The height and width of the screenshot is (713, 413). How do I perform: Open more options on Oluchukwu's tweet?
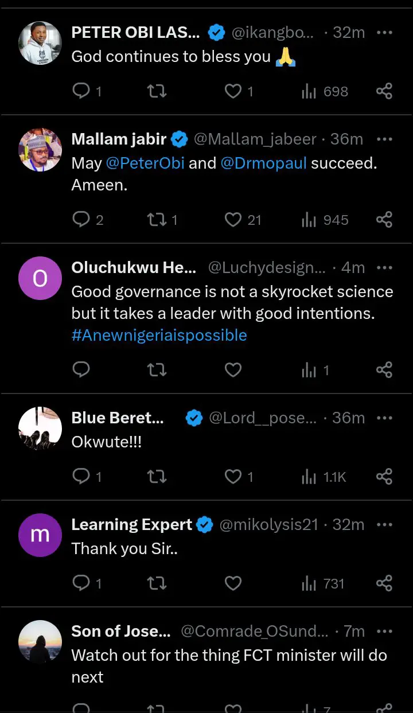pos(384,267)
